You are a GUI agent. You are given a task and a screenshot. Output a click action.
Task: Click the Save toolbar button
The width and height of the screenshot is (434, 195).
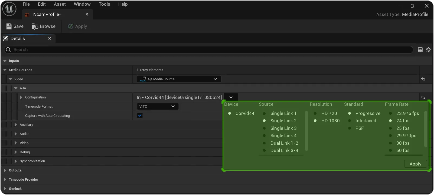(x=15, y=26)
